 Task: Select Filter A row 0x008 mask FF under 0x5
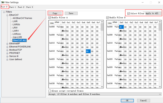pyautogui.click(x=88, y=39)
